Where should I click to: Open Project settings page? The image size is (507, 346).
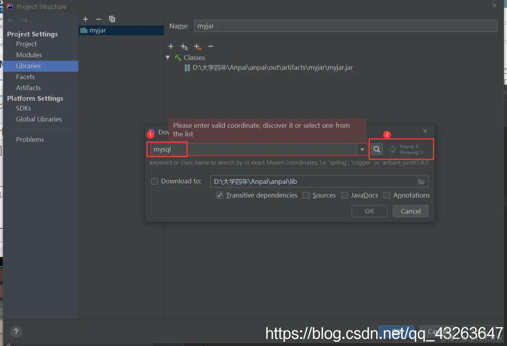click(x=26, y=44)
